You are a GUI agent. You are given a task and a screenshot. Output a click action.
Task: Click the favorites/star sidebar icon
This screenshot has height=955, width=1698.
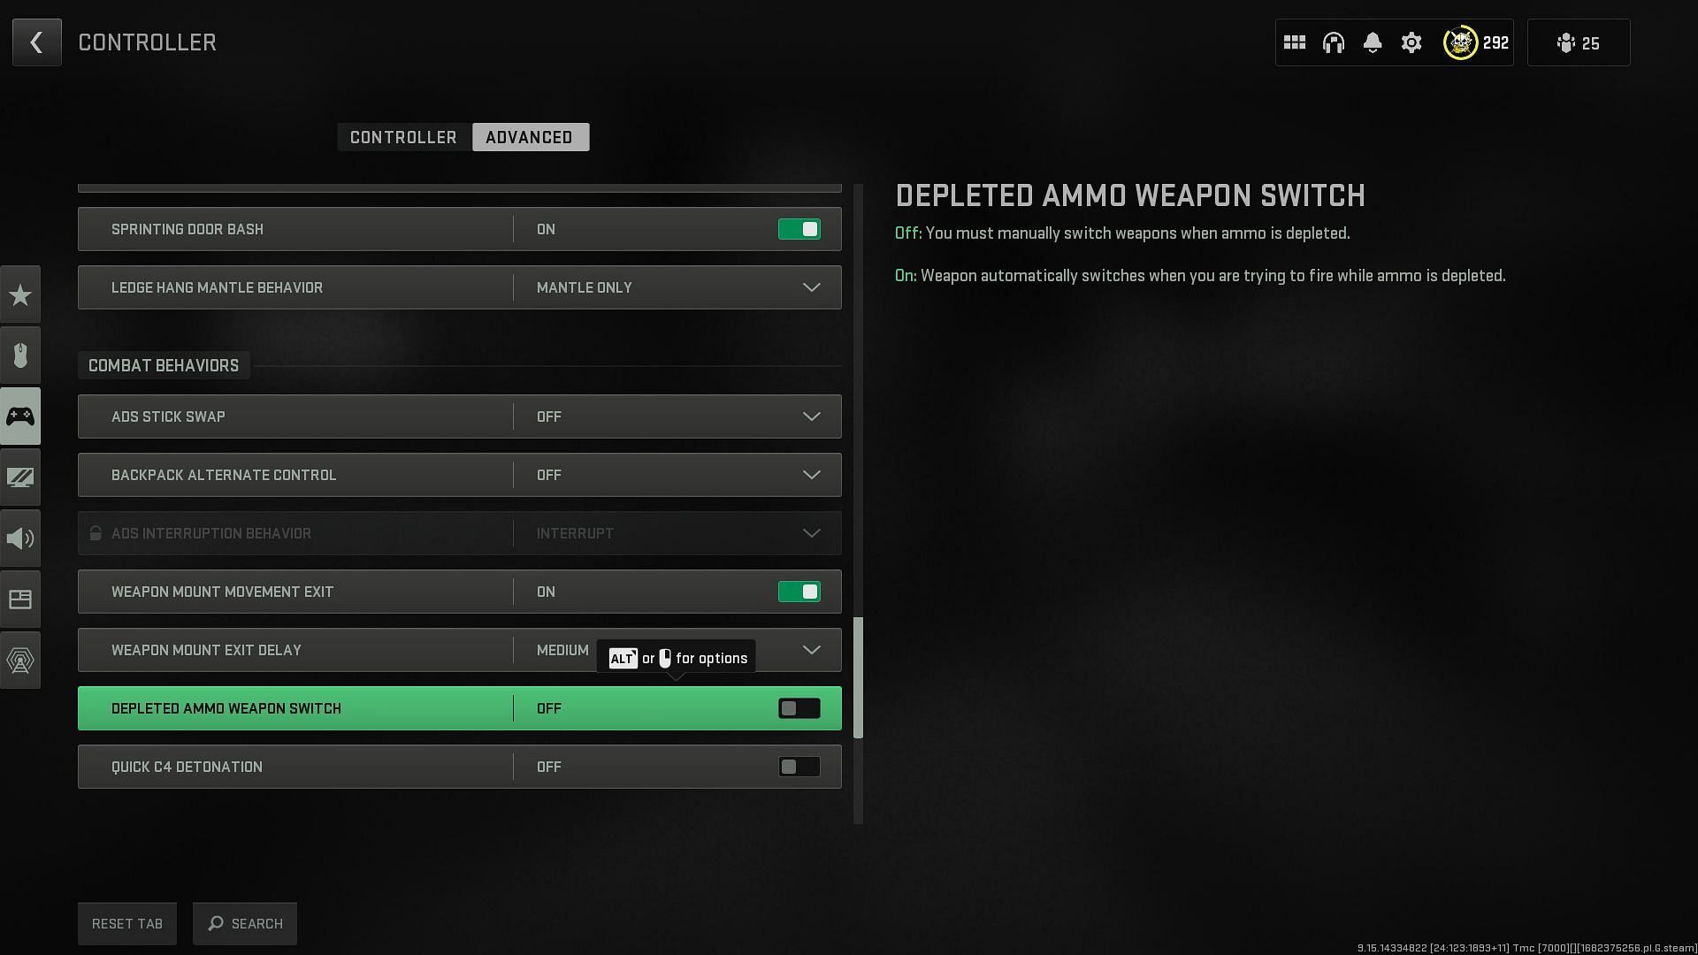(19, 294)
